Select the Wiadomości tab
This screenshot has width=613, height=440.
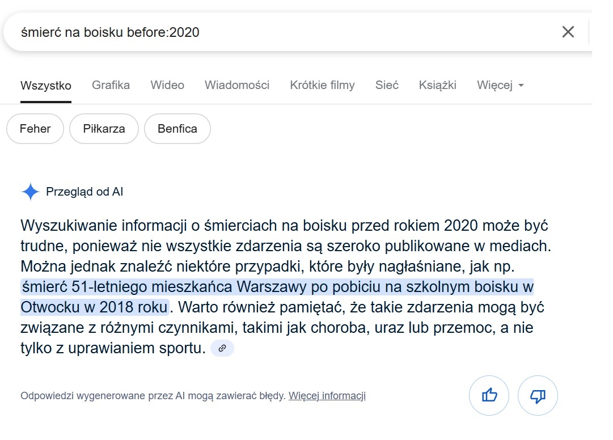(237, 85)
